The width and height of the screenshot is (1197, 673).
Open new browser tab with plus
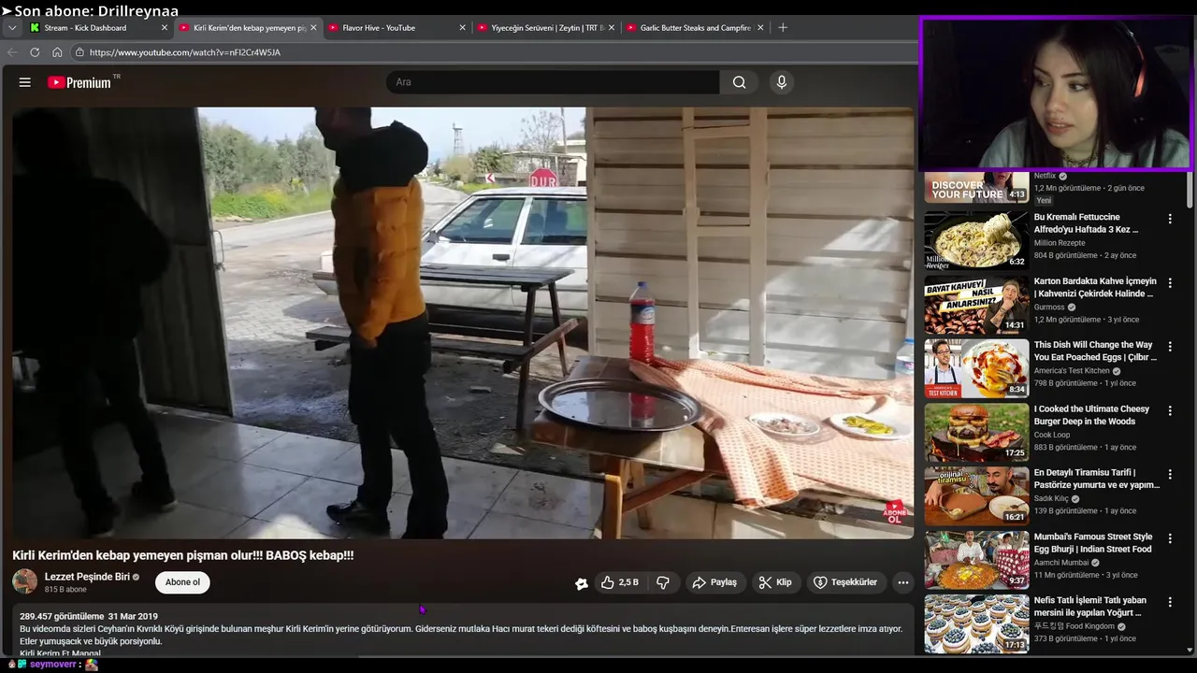point(783,28)
